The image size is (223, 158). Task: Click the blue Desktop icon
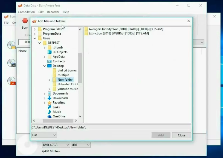(x=49, y=66)
